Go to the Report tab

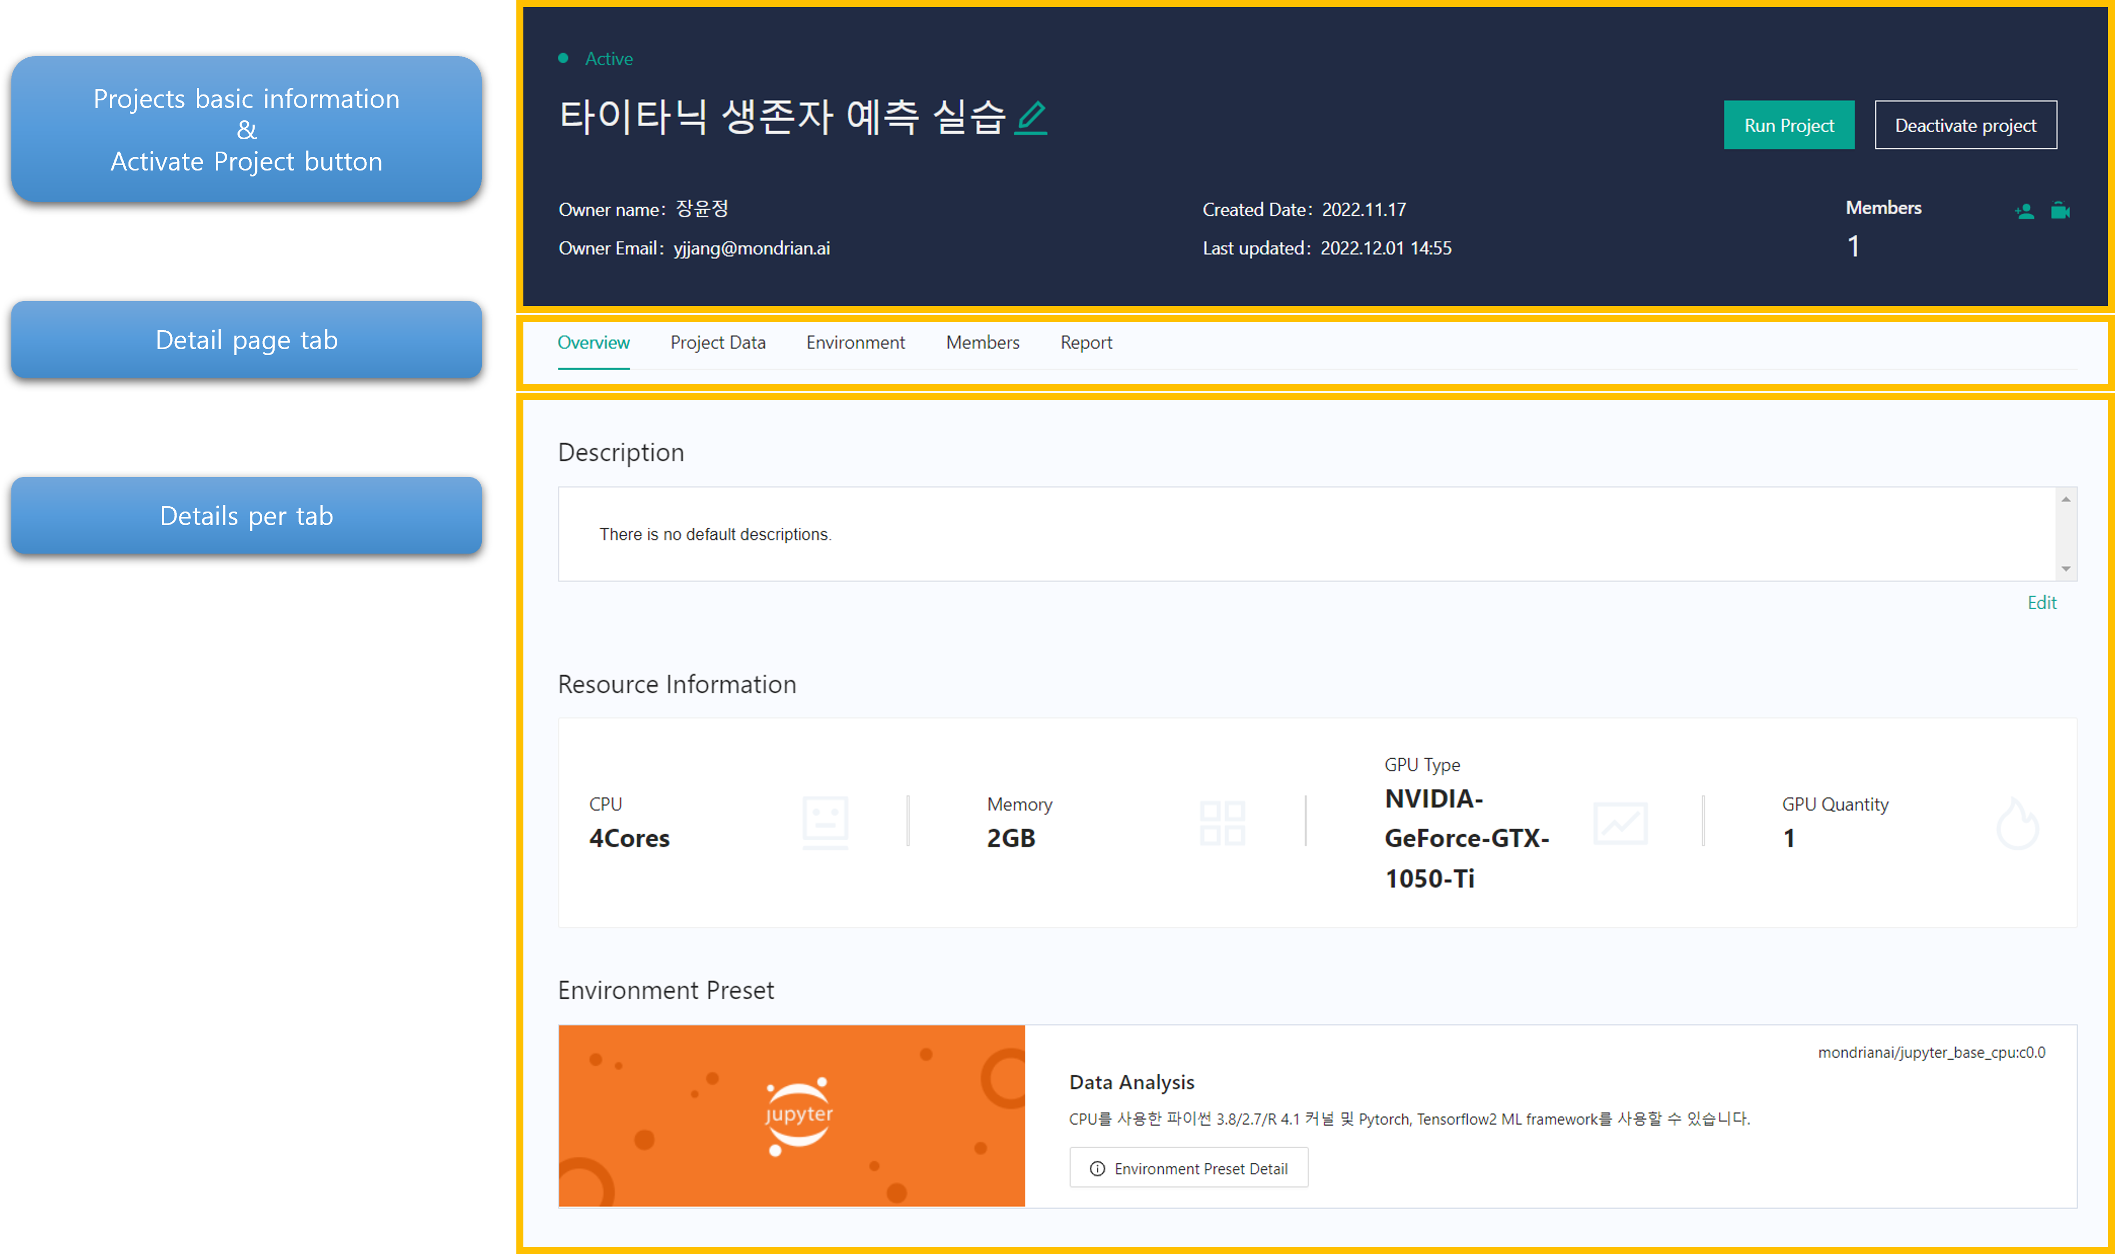(1086, 342)
